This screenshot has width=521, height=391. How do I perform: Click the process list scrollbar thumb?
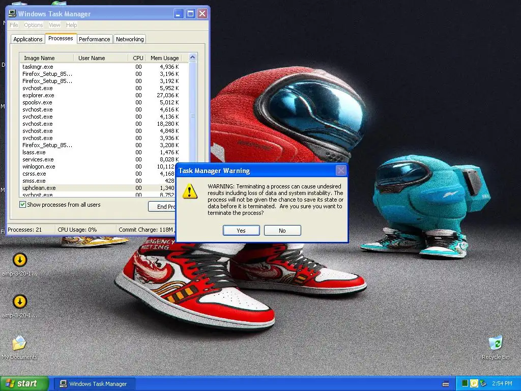(x=193, y=116)
